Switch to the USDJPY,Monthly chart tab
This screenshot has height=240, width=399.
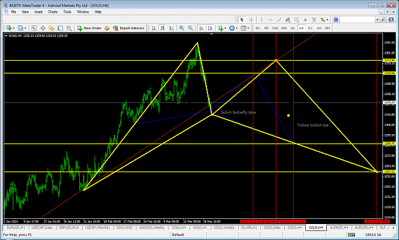[97, 227]
